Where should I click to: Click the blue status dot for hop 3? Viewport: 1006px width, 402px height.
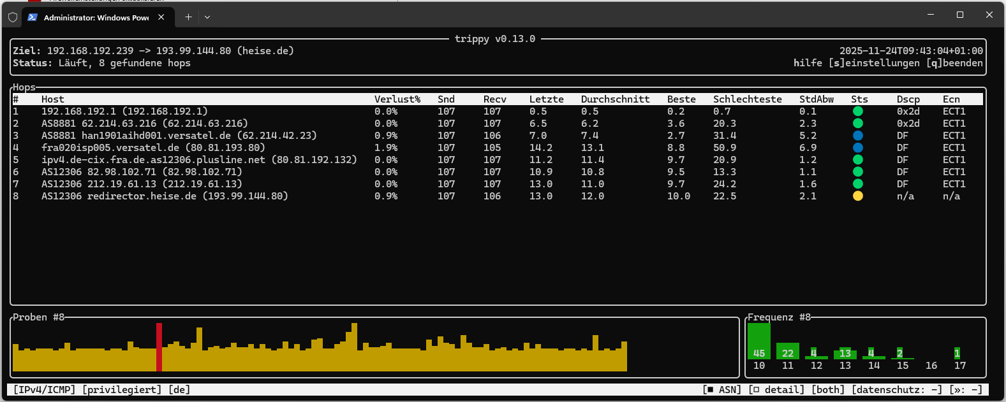tap(858, 135)
